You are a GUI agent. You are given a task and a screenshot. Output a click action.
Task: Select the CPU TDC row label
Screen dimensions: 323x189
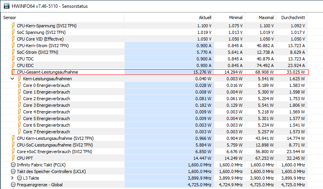point(25,59)
